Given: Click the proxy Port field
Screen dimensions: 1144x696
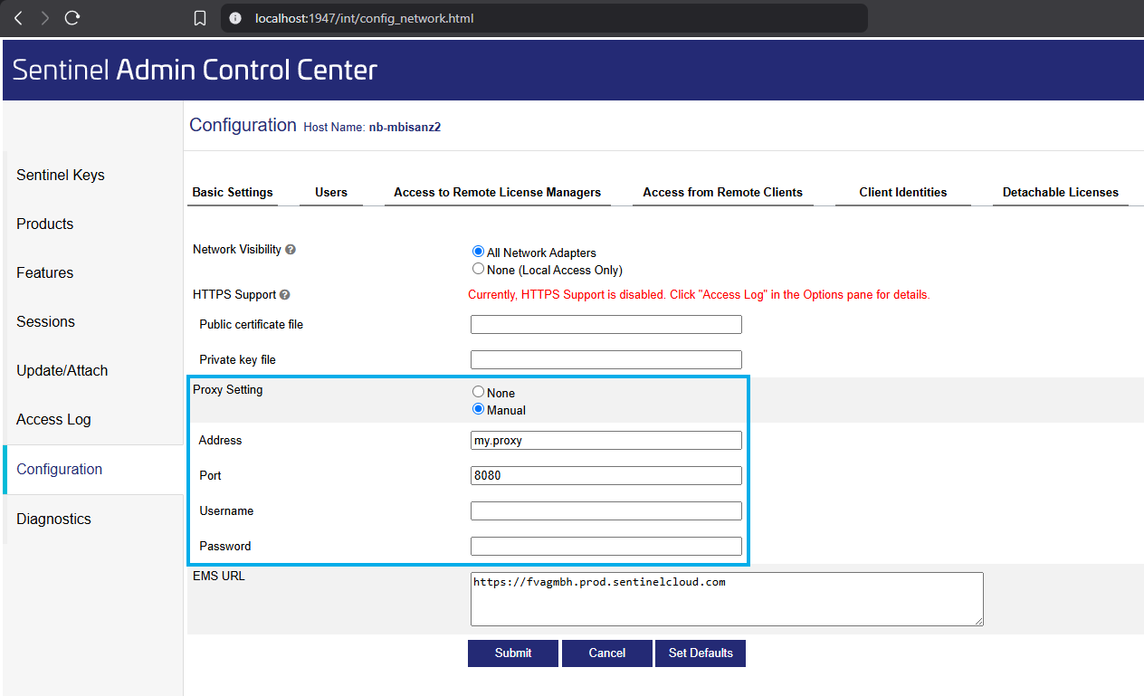Looking at the screenshot, I should [x=606, y=475].
